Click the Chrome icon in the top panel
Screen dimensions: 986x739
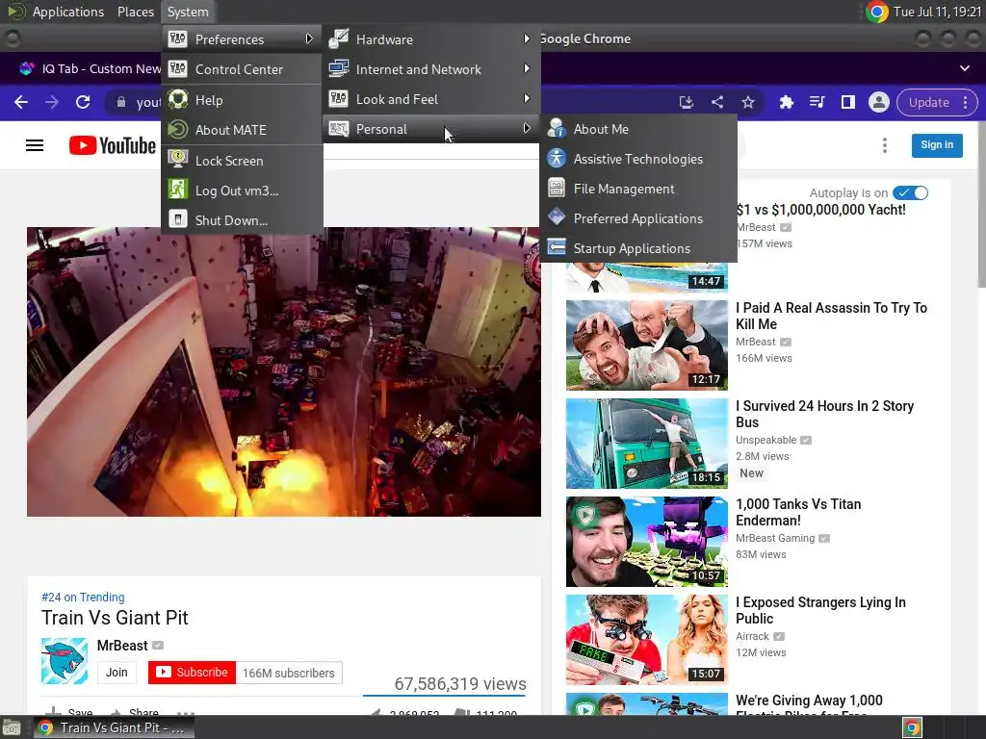pos(876,12)
